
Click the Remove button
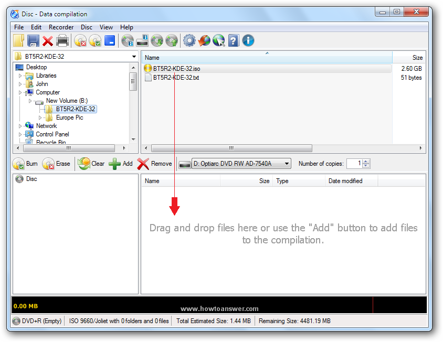click(x=154, y=164)
